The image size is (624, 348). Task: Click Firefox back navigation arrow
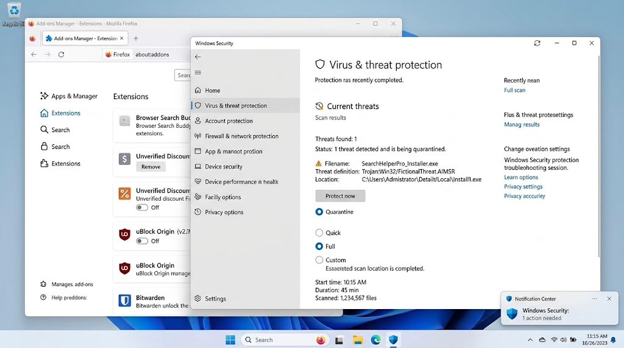pos(34,54)
